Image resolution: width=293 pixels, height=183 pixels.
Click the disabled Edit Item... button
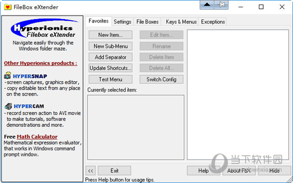pyautogui.click(x=162, y=35)
